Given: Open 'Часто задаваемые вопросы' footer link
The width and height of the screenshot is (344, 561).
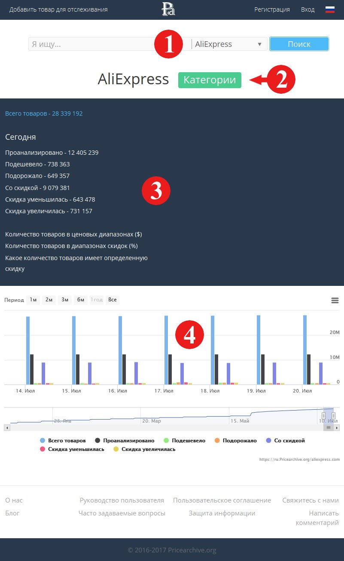Looking at the screenshot, I should (122, 513).
